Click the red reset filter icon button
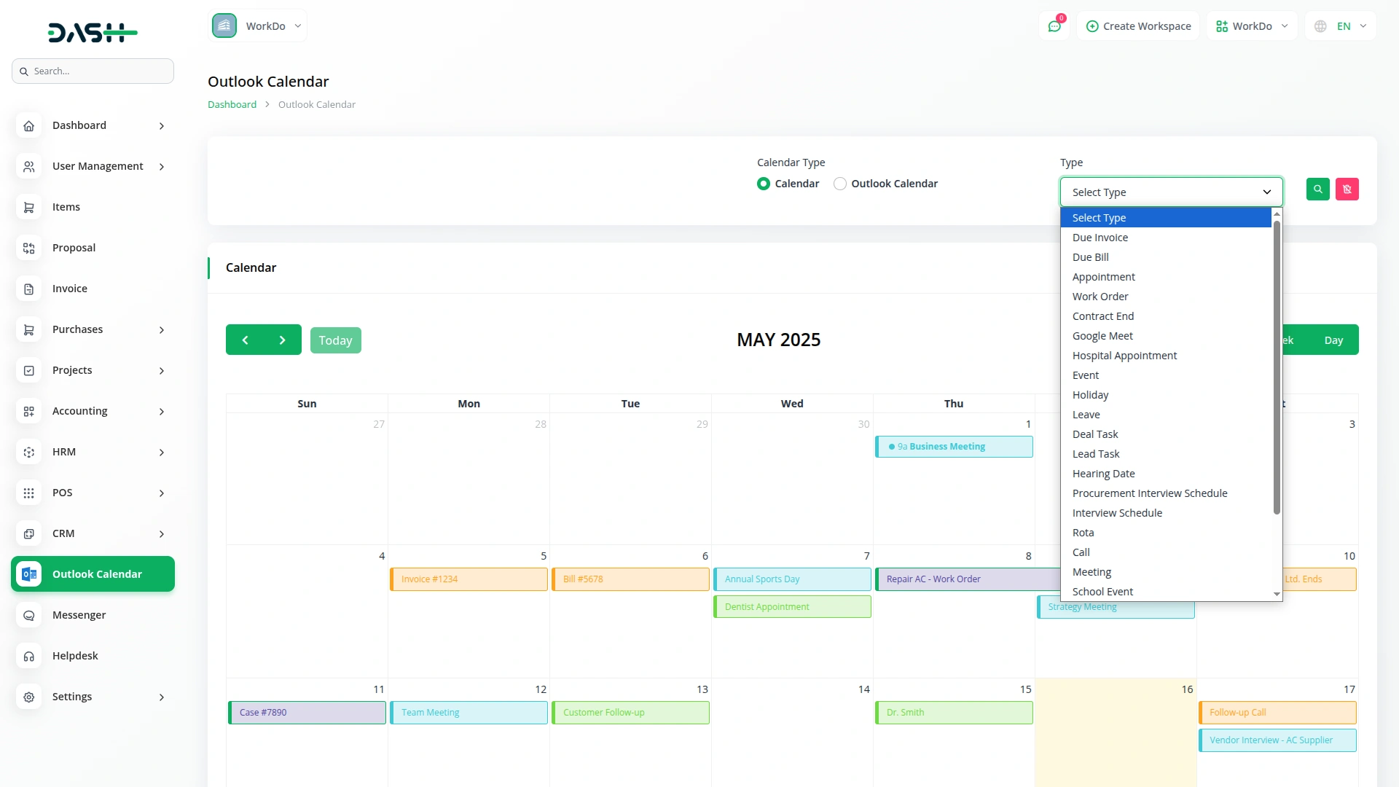The image size is (1399, 787). (x=1347, y=189)
